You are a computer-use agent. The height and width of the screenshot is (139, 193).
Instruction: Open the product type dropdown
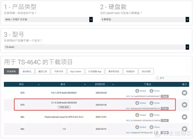pyautogui.click(x=48, y=20)
